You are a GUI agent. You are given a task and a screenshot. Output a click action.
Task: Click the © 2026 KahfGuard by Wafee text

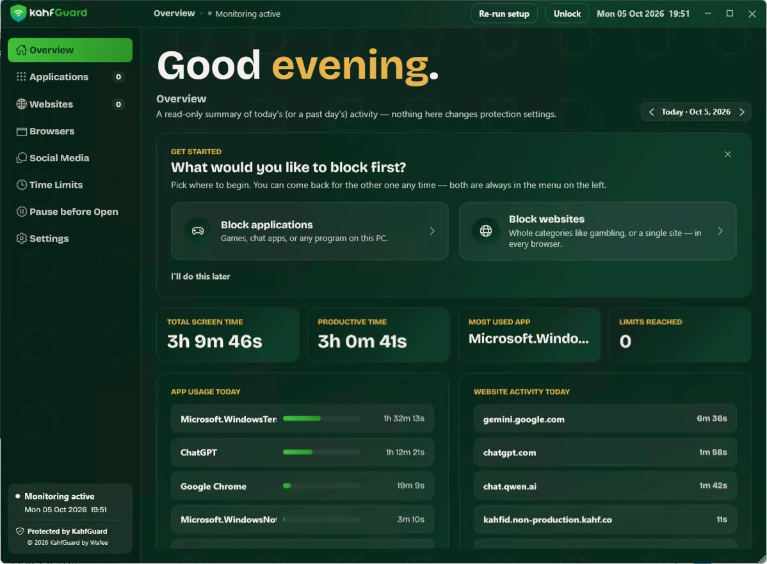tap(67, 542)
